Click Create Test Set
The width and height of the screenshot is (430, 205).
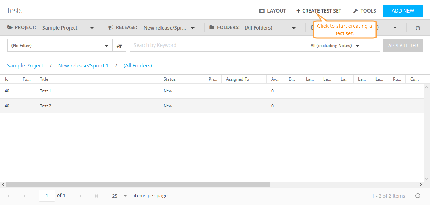pyautogui.click(x=319, y=11)
